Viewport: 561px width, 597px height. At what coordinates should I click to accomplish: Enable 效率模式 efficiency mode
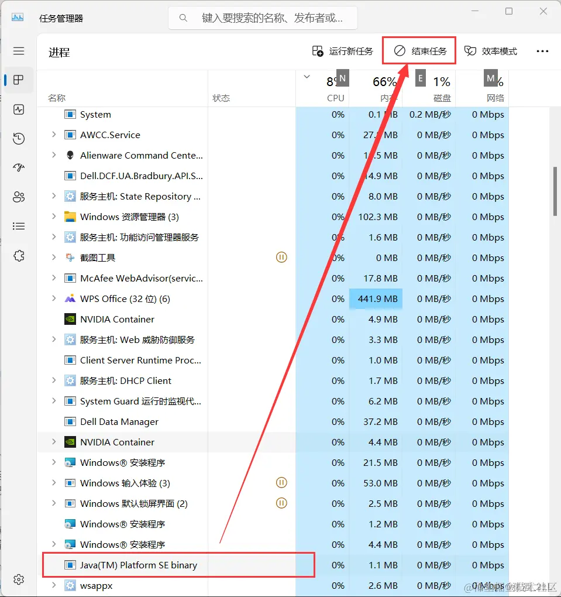click(491, 51)
